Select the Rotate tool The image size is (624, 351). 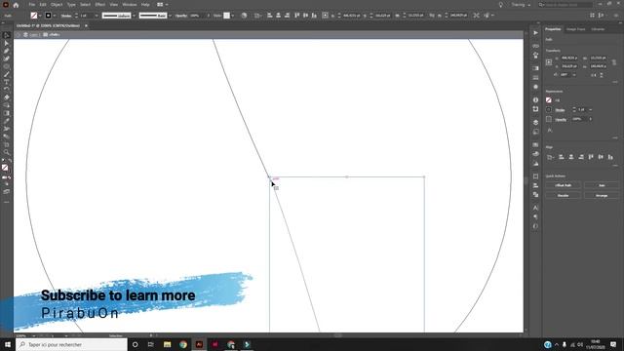(7, 90)
